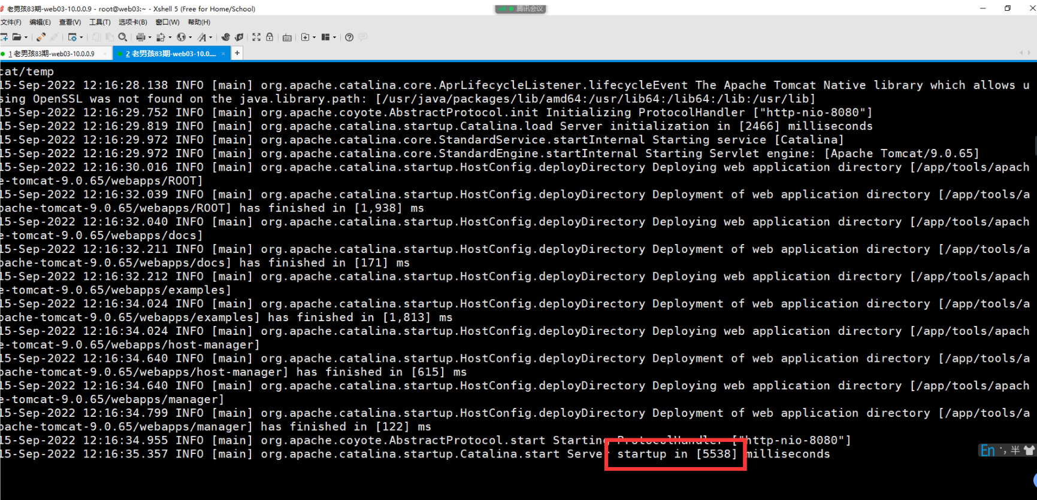Screen dimensions: 1037x500
Task: Expand the Print dropdown arrow
Action: click(150, 37)
